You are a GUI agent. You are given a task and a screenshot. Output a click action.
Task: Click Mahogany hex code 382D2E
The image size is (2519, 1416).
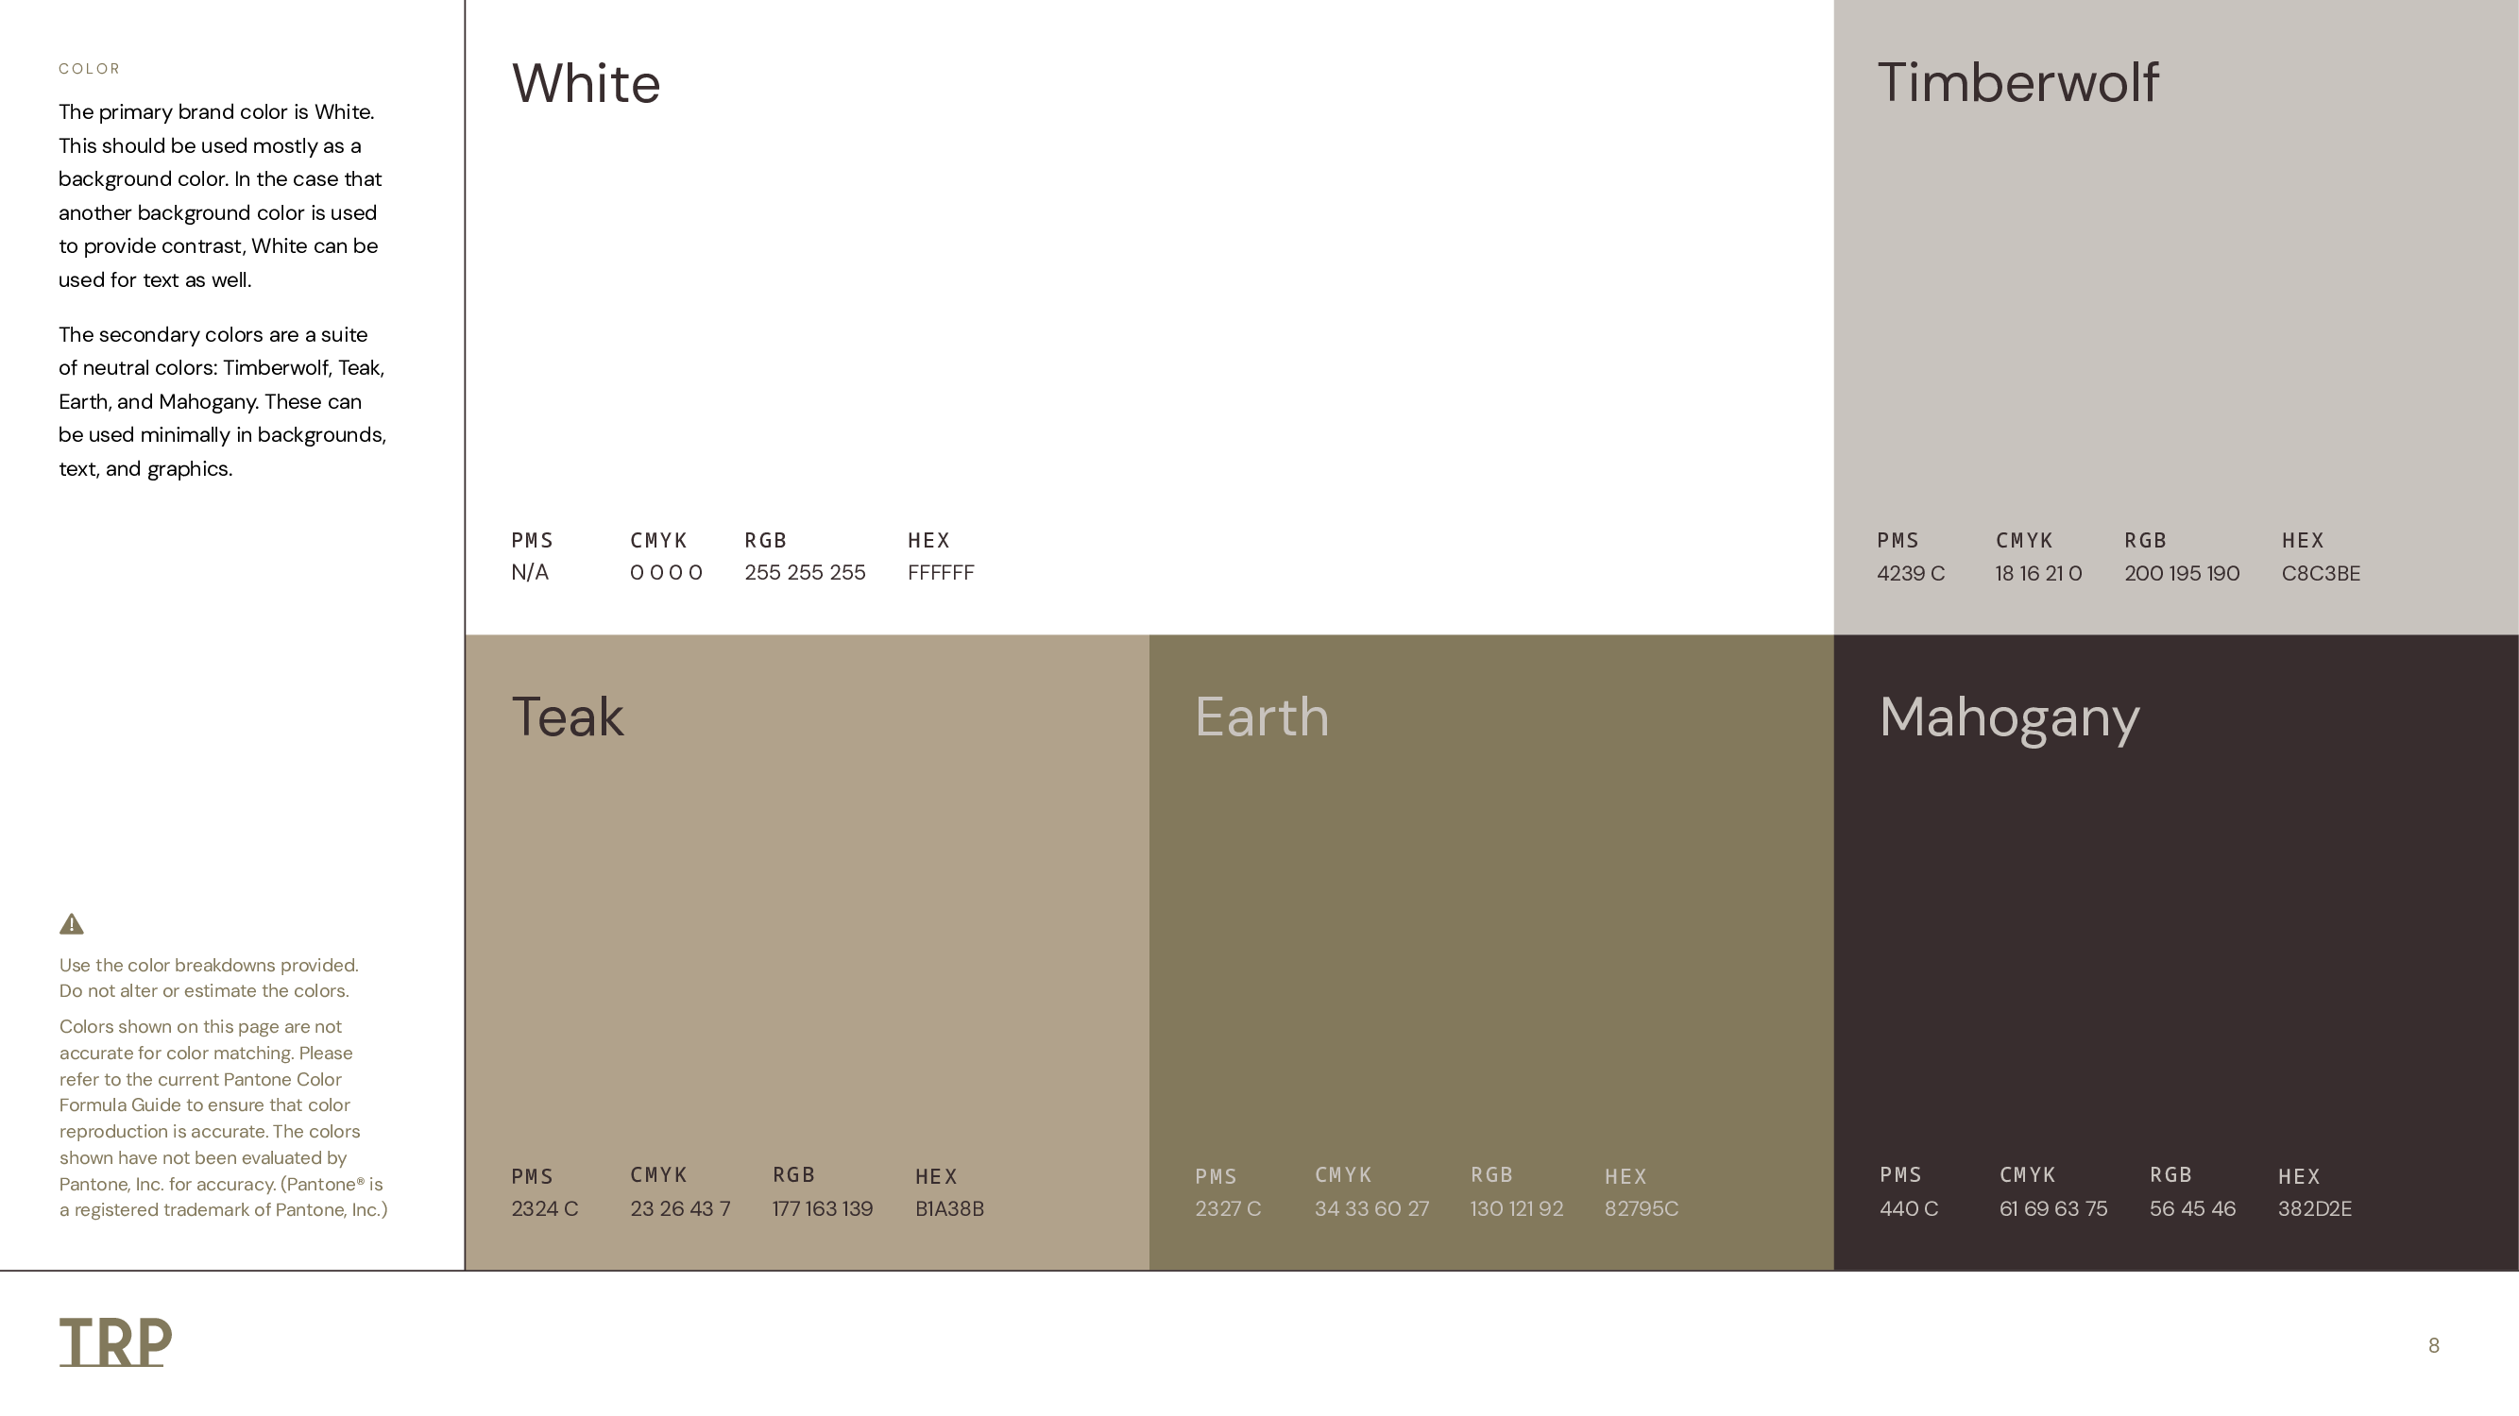click(x=2314, y=1209)
